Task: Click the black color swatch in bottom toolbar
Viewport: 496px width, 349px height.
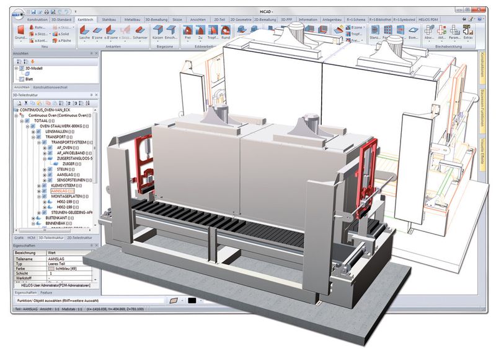Action: pyautogui.click(x=192, y=300)
